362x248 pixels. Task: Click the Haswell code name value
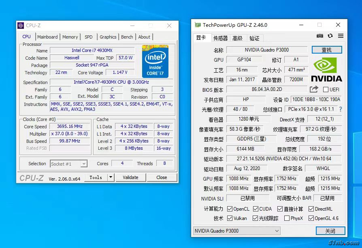(72, 58)
